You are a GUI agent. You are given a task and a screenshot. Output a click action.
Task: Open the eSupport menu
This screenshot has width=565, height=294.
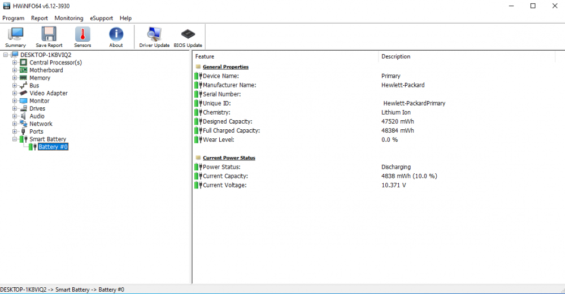102,18
